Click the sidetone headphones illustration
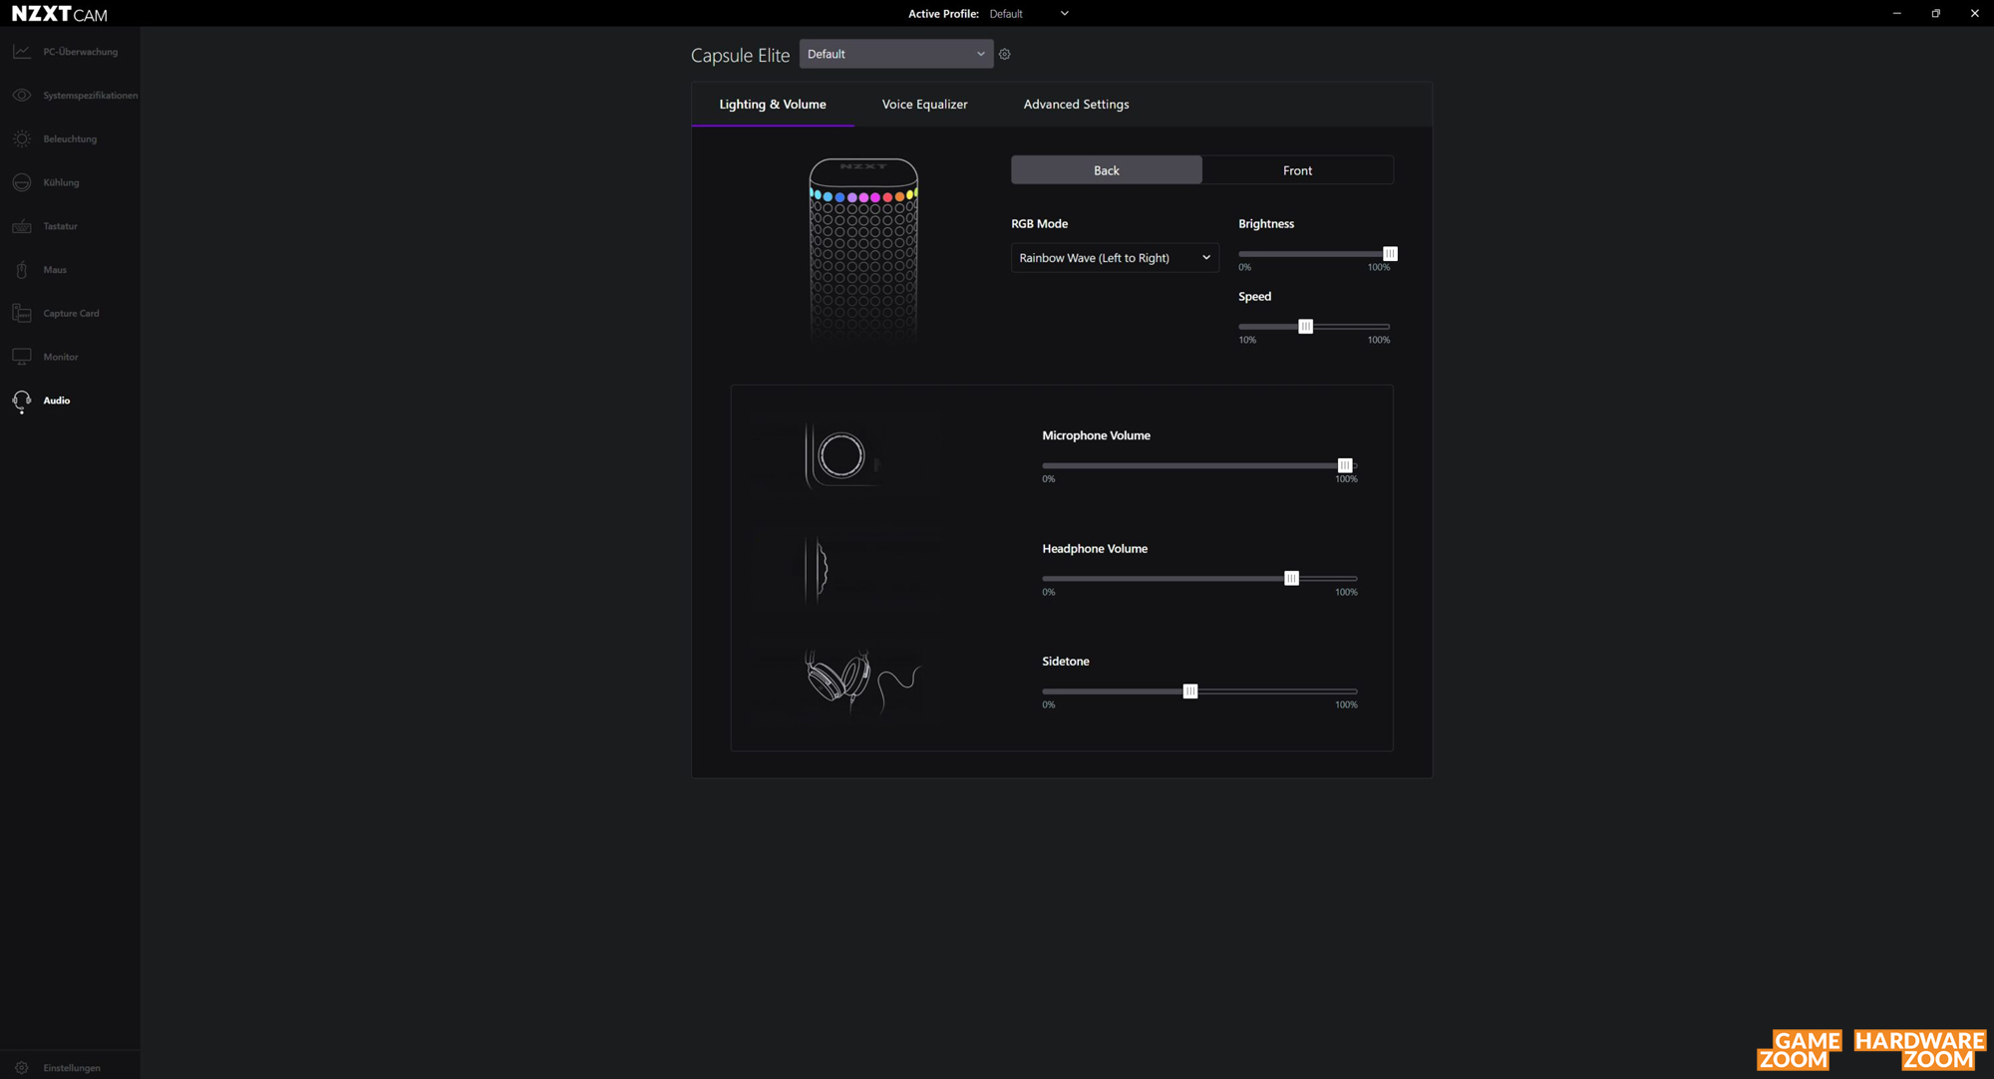 862,681
